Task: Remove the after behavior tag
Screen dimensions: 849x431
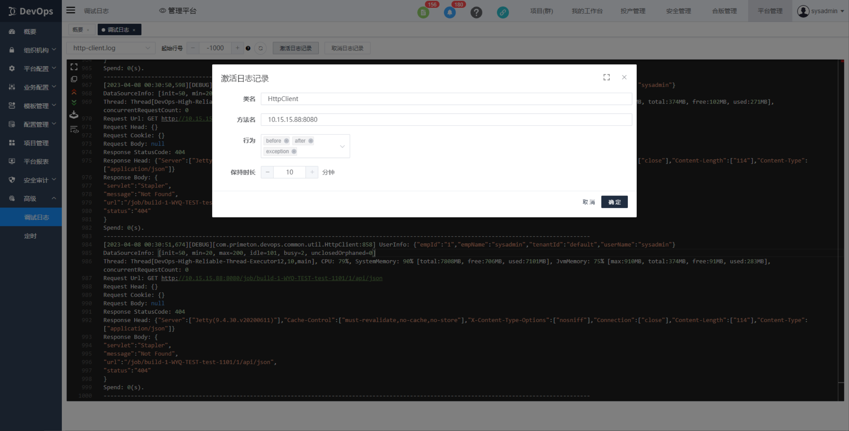Action: click(311, 141)
